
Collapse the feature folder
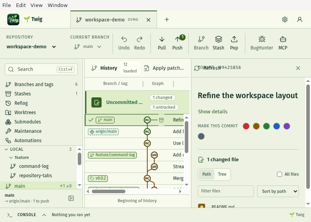pyautogui.click(x=11, y=158)
